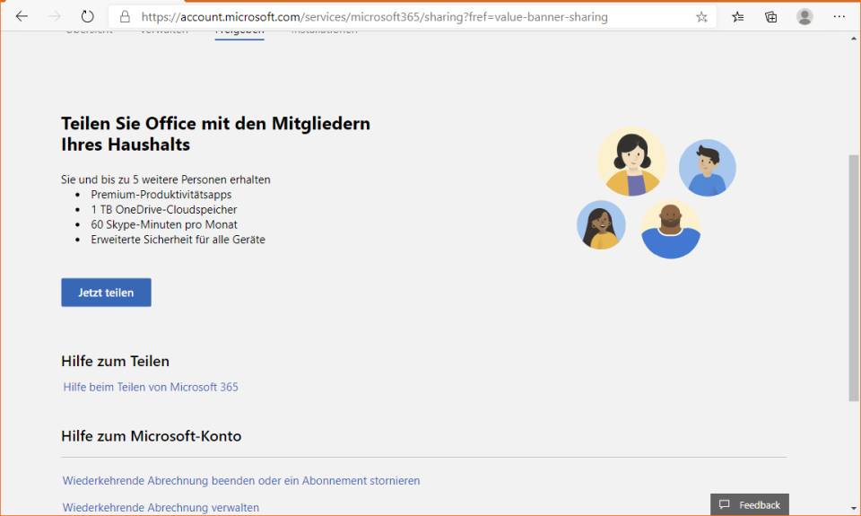Click the Jetzt teilen button
This screenshot has height=516, width=861.
(106, 293)
